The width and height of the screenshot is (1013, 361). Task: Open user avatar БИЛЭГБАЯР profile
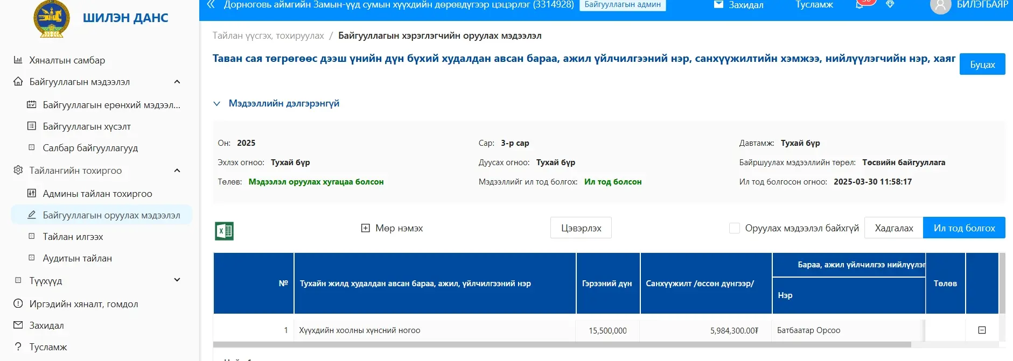pyautogui.click(x=940, y=5)
